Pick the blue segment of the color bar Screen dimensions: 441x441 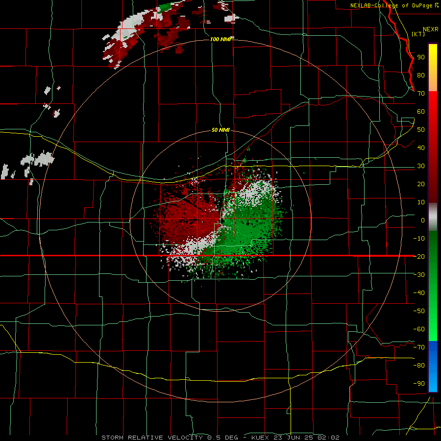[433, 366]
